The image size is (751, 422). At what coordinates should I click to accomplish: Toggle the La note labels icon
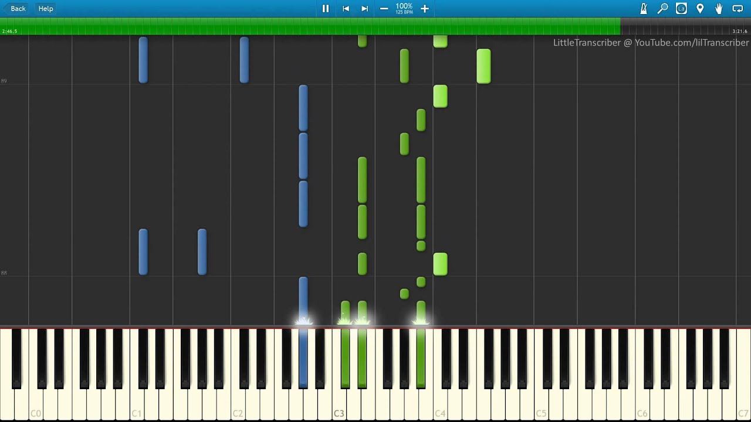tap(681, 8)
